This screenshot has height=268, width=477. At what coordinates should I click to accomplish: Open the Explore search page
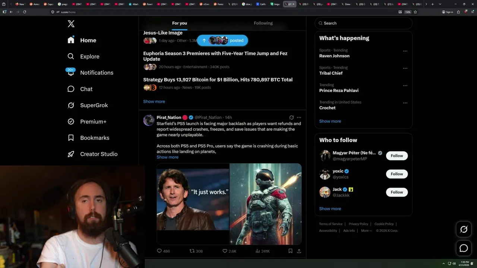pos(83,57)
